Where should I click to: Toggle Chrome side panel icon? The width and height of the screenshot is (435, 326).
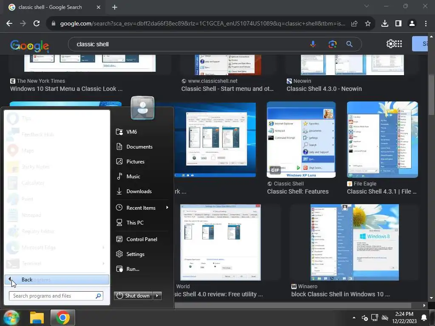pos(398,24)
